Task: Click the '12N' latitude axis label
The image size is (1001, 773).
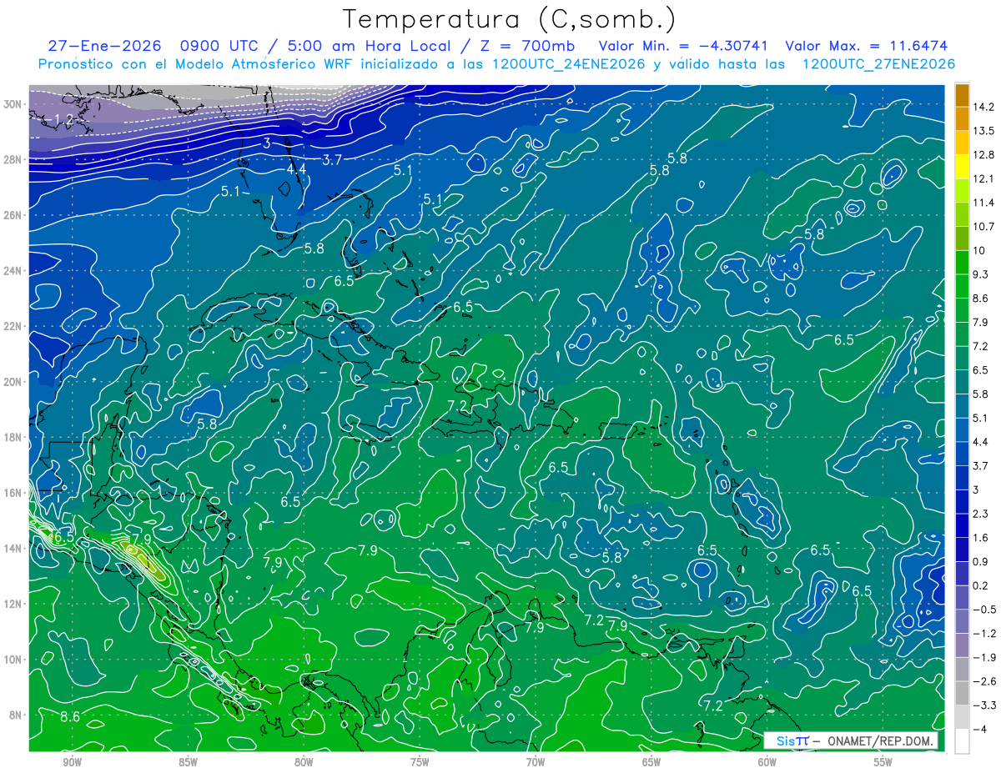Action: click(x=13, y=604)
